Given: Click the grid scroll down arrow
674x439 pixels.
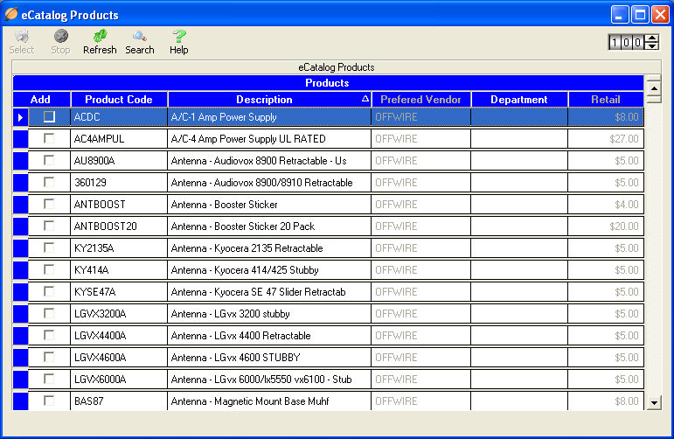Looking at the screenshot, I should coord(654,403).
